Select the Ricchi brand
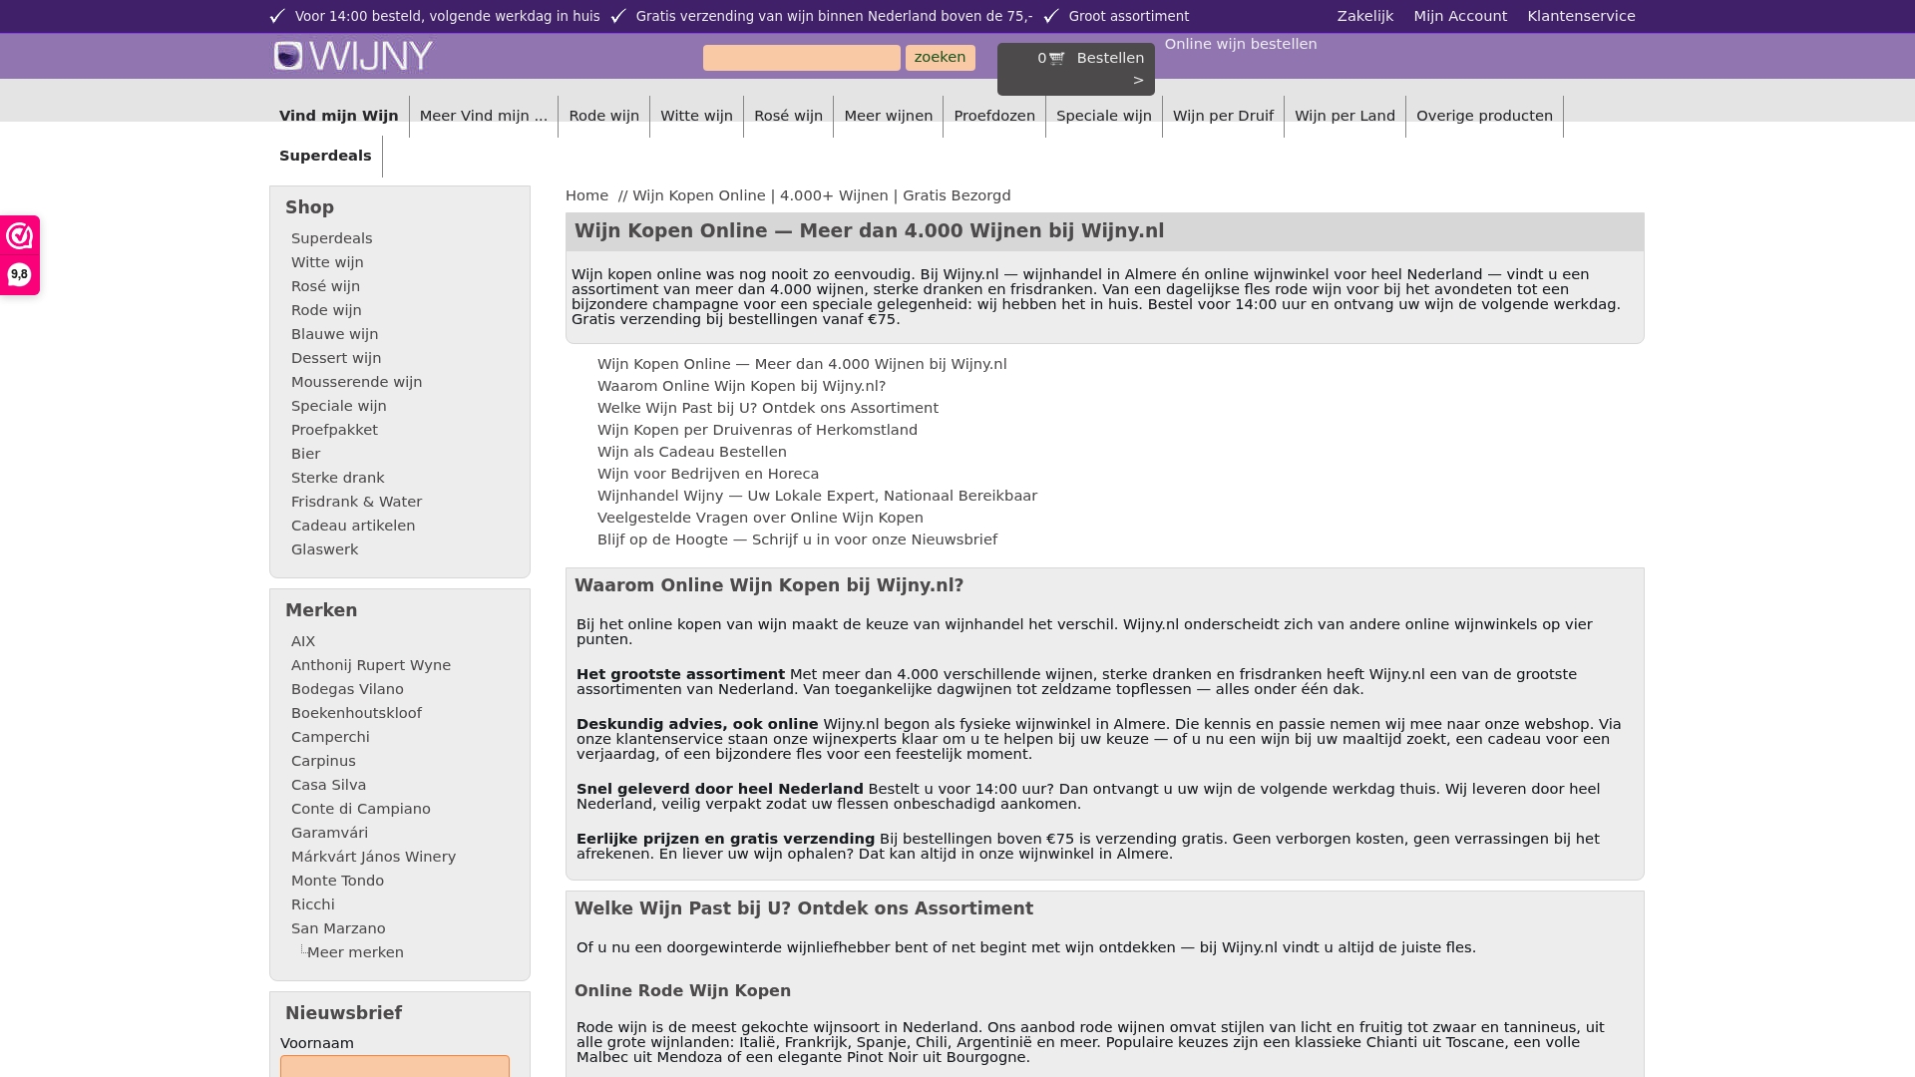Image resolution: width=1915 pixels, height=1077 pixels. tap(313, 904)
